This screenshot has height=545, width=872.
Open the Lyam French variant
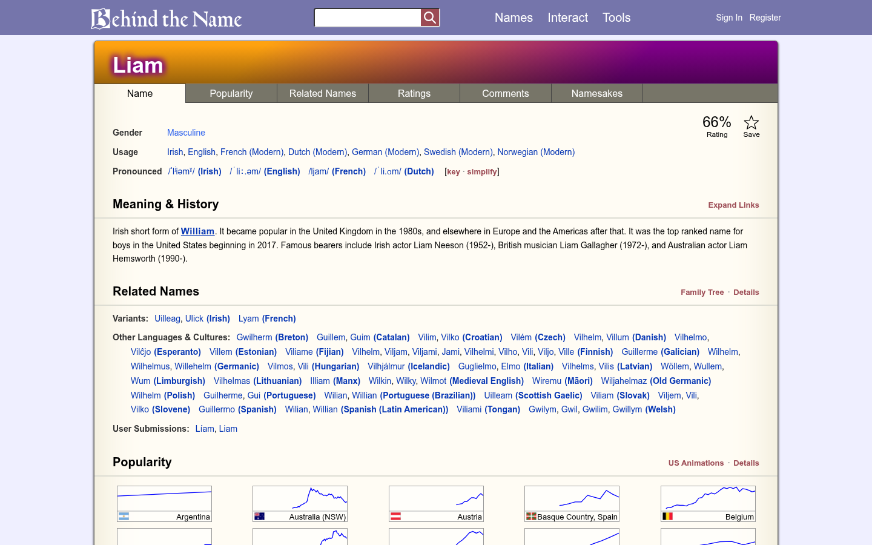click(248, 319)
